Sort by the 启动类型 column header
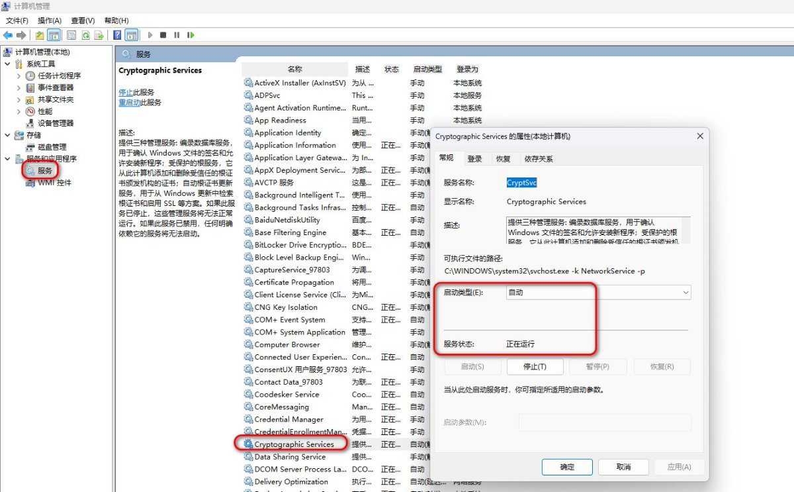This screenshot has height=492, width=794. click(x=427, y=69)
